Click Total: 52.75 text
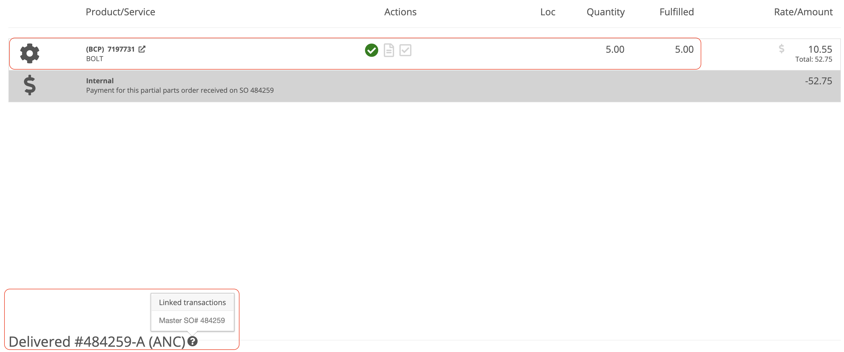This screenshot has height=352, width=844. tap(813, 59)
